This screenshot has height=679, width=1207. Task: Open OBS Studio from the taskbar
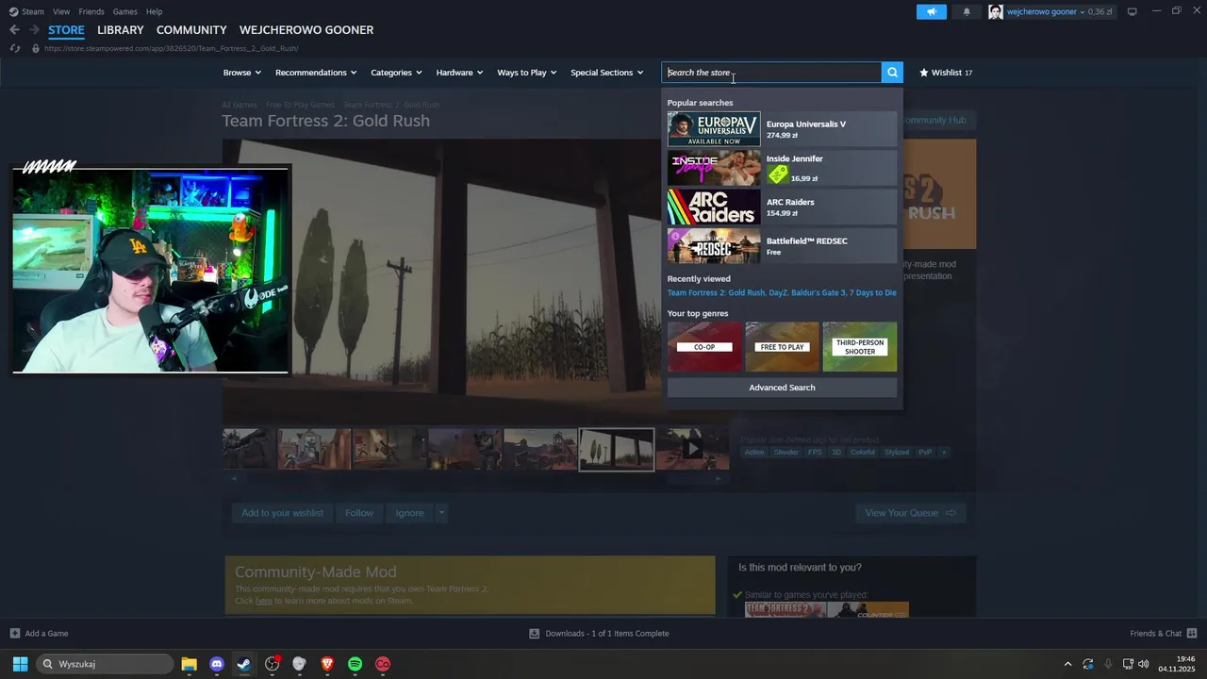point(273,664)
